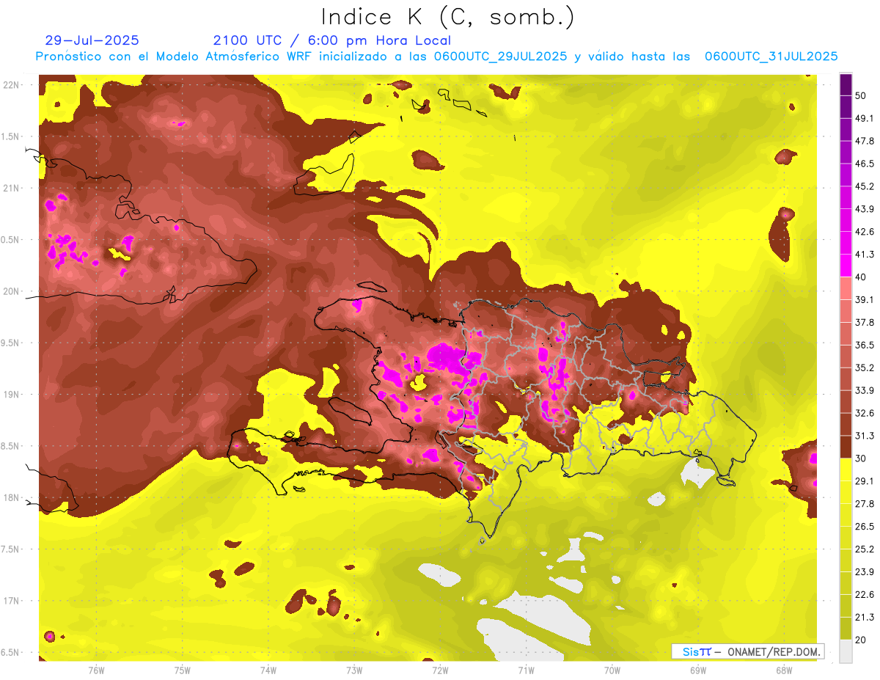Click the '0600UTC_29JUL2025' initialization timestamp

[x=500, y=56]
